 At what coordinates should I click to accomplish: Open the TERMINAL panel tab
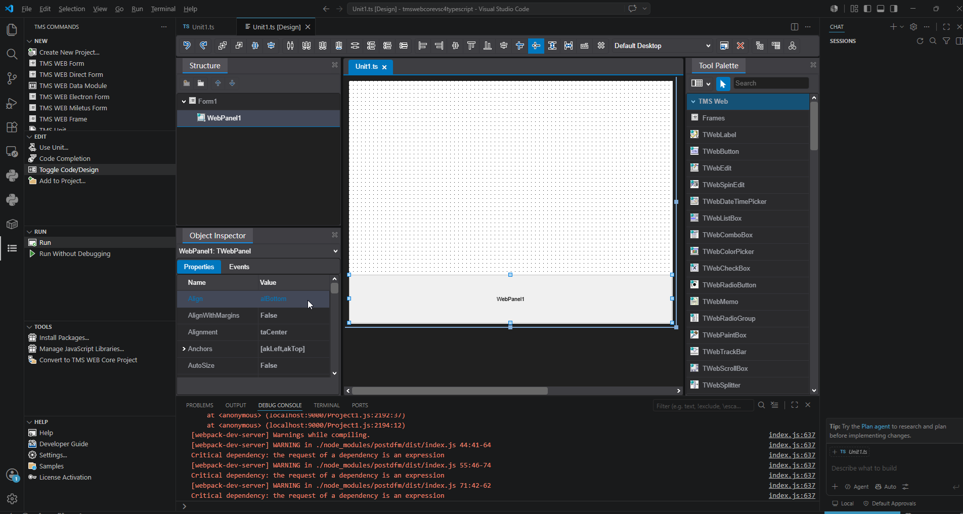pos(327,405)
